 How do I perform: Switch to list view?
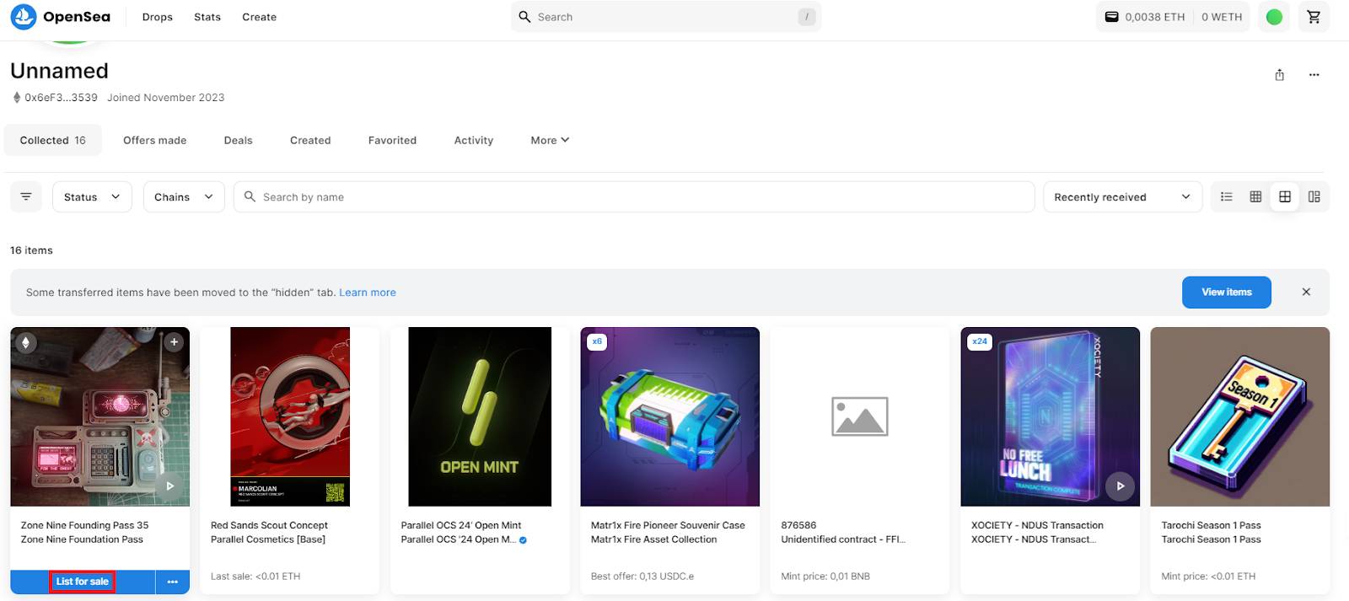[1227, 196]
